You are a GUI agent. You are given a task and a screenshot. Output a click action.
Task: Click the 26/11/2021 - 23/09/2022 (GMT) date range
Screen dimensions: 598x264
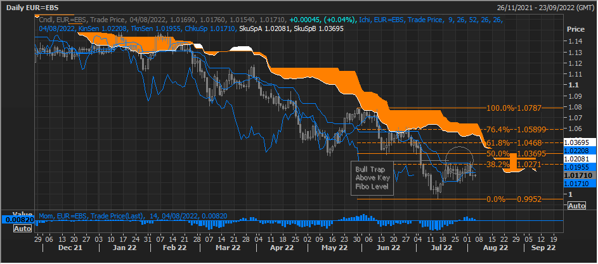544,8
